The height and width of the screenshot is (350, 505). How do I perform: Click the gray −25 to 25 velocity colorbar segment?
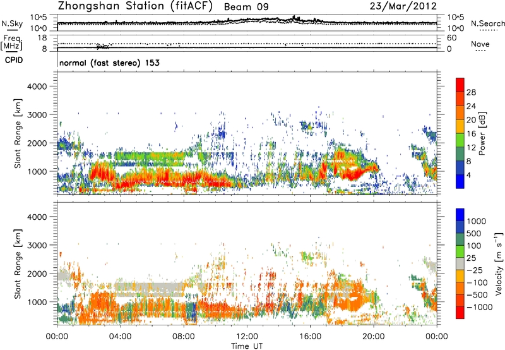pos(460,264)
